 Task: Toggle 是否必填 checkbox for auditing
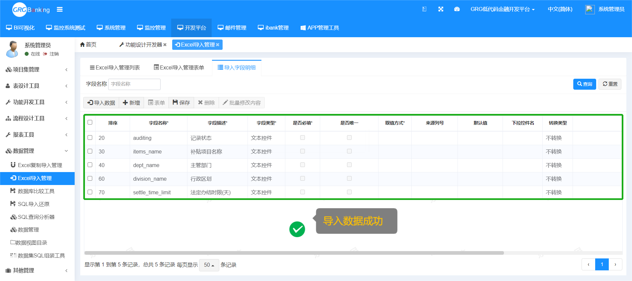pos(303,138)
